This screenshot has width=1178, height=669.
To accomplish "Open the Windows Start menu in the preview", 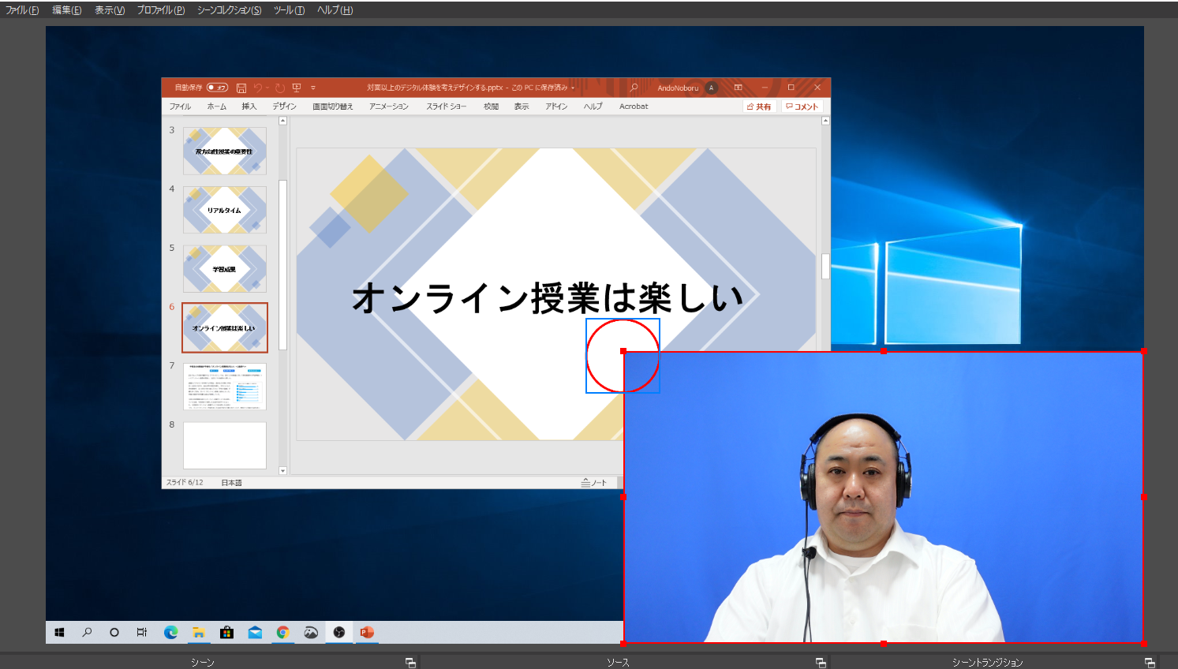I will click(x=59, y=633).
